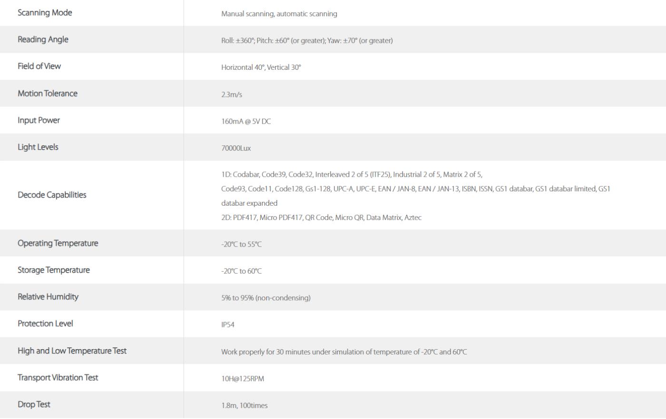Click the Field of View label
The height and width of the screenshot is (419, 666).
tap(39, 67)
